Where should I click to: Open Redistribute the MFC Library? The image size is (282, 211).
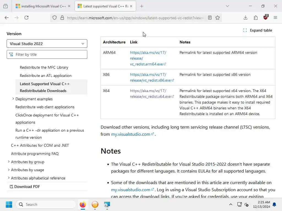(x=44, y=68)
